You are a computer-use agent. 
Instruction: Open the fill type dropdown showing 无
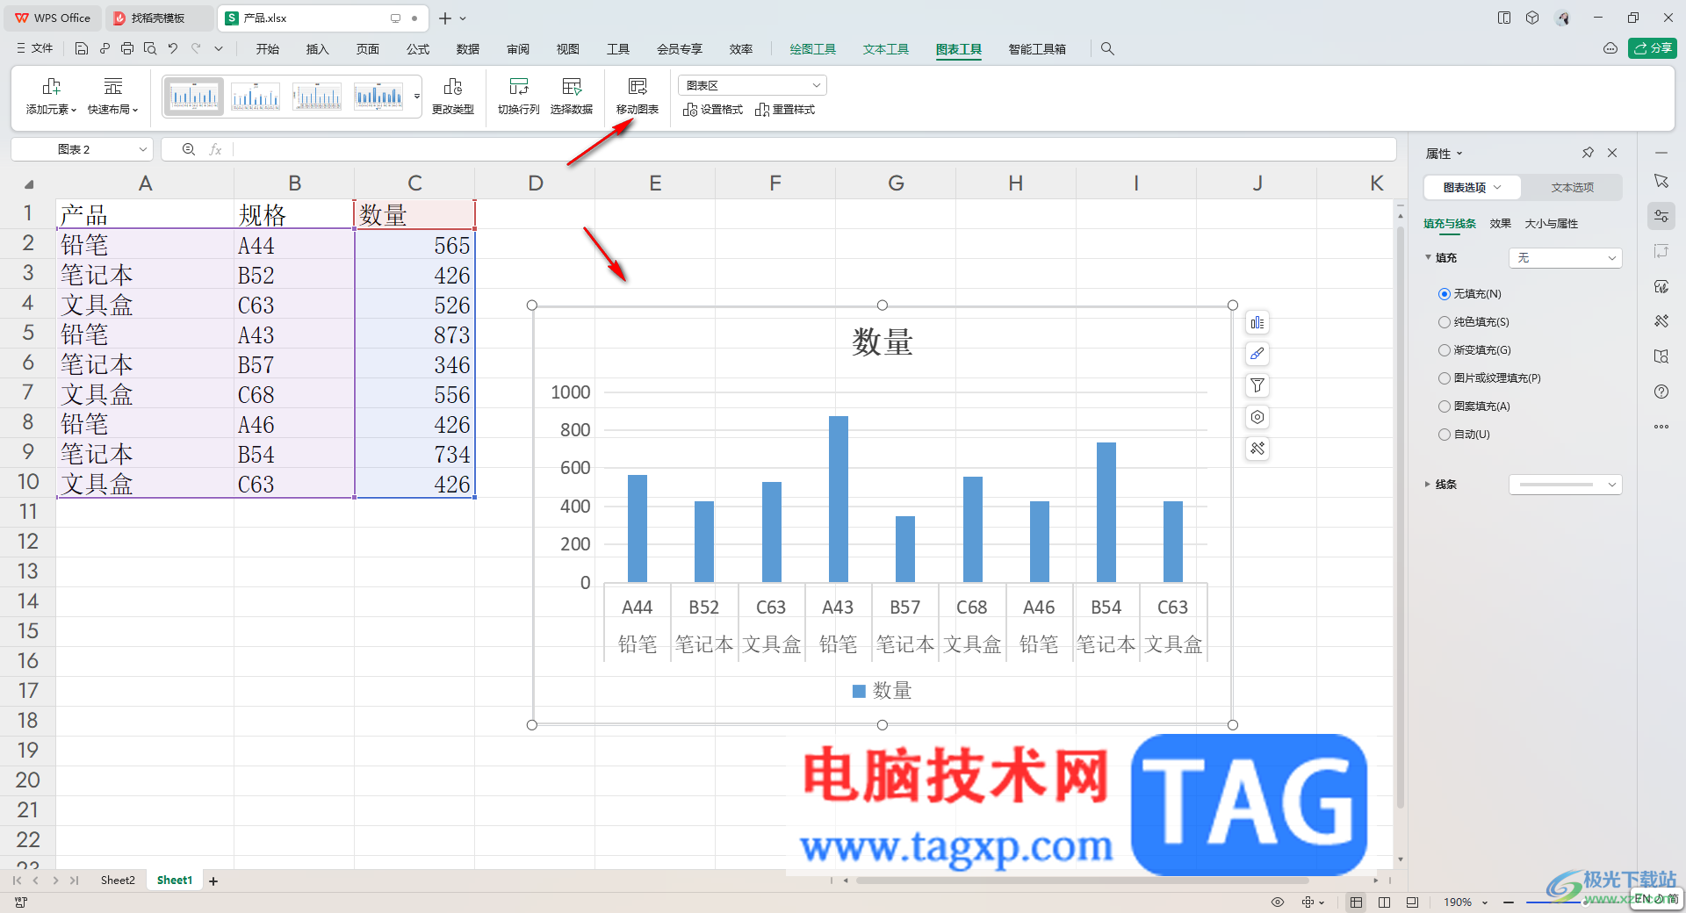pyautogui.click(x=1565, y=257)
